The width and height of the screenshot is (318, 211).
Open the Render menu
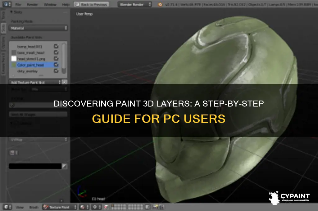pos(32,4)
